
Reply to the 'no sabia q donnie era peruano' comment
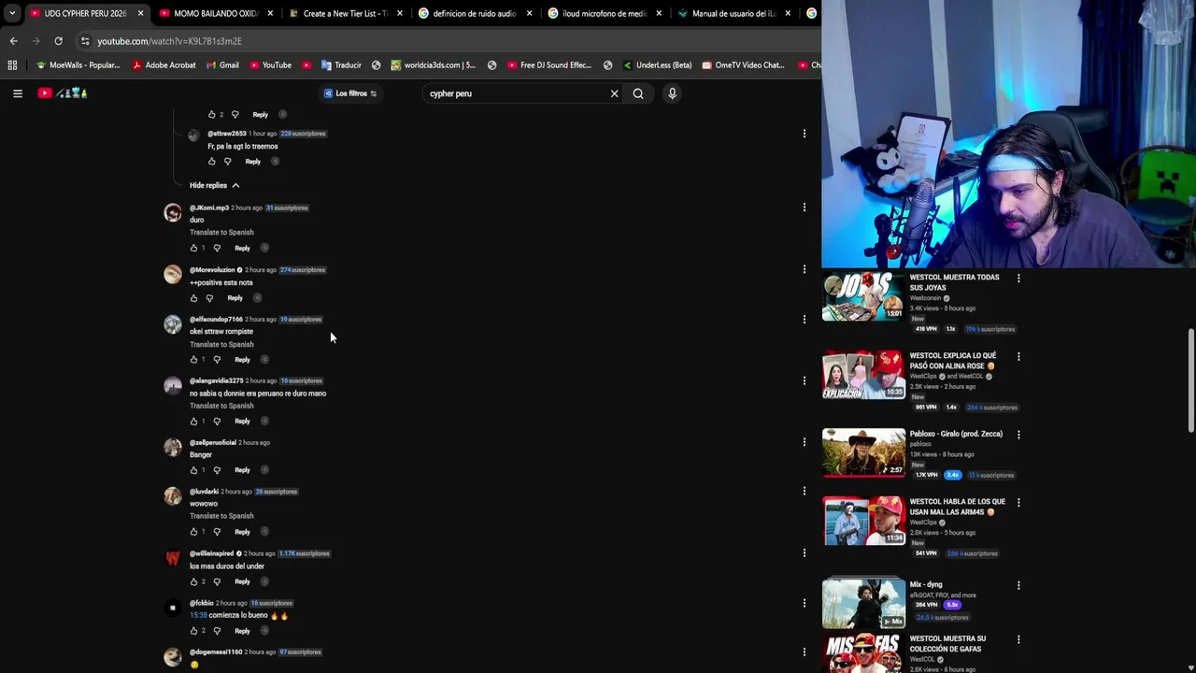pyautogui.click(x=242, y=422)
